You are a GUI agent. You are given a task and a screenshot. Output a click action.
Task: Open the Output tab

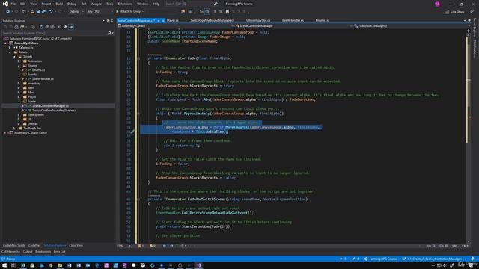point(28,252)
